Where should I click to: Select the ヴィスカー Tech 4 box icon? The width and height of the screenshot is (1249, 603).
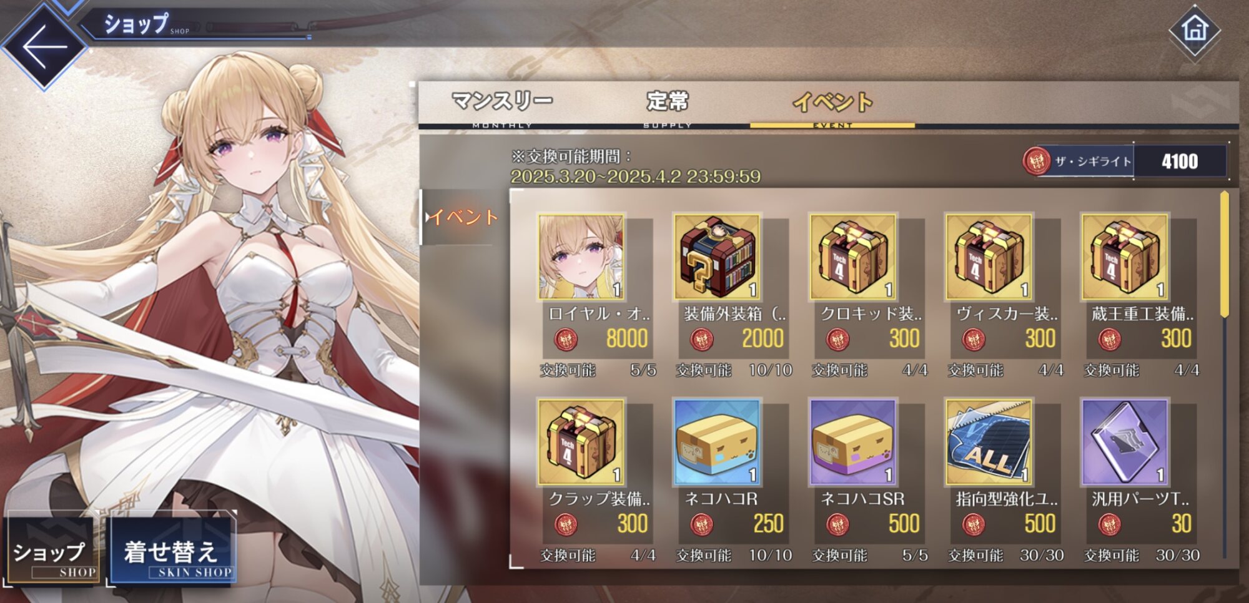(989, 257)
